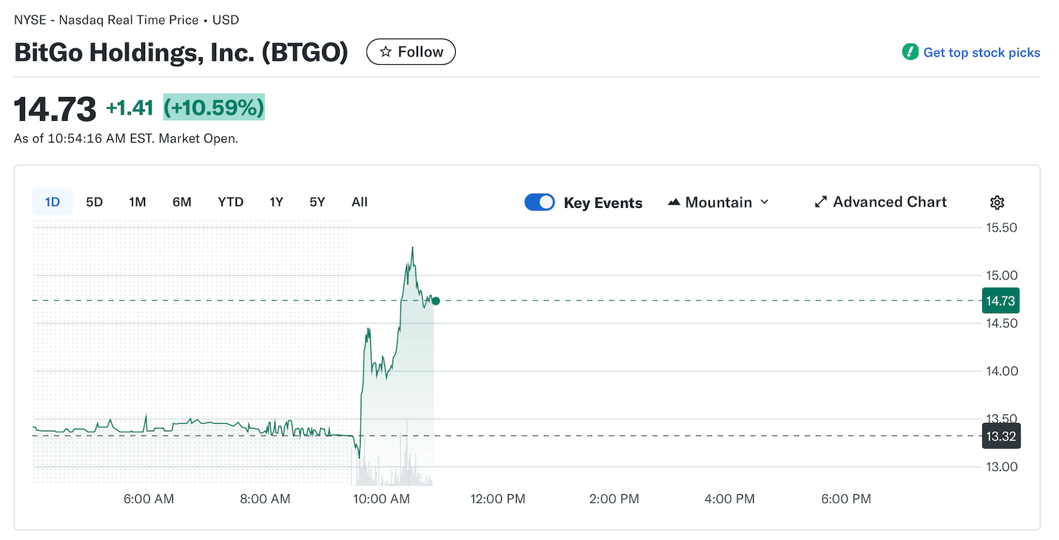Image resolution: width=1059 pixels, height=540 pixels.
Task: Click the expand arrows Advanced Chart icon
Action: click(x=821, y=202)
